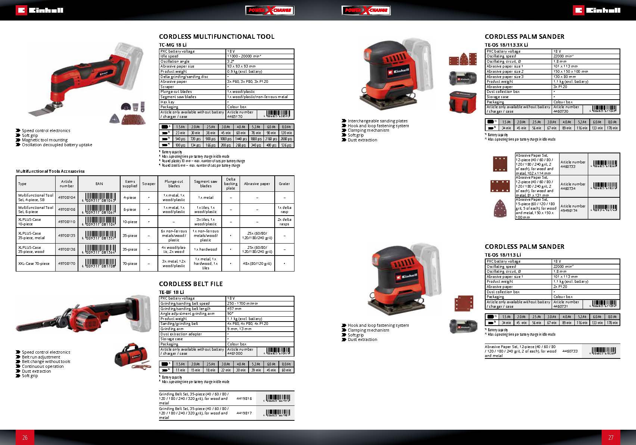Screen dimensions: 636x445
Task: Click the Einhell logo on the left page header
Action: pos(40,10)
